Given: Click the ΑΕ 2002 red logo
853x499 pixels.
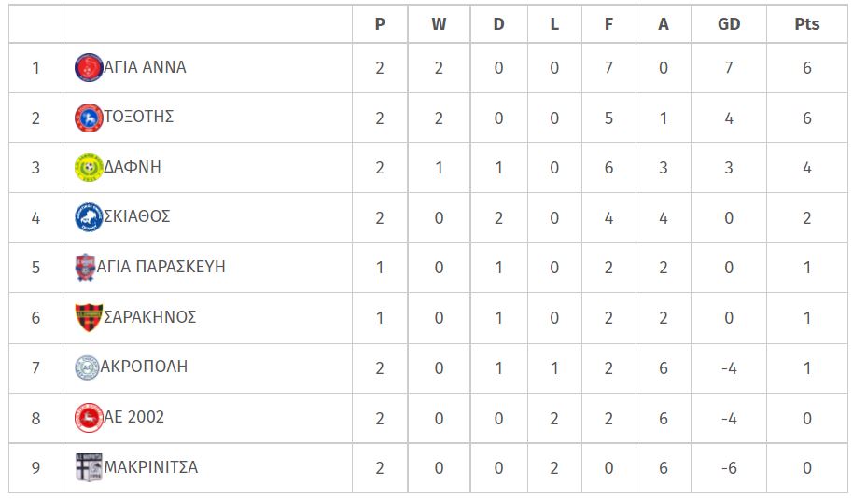Looking at the screenshot, I should (89, 418).
